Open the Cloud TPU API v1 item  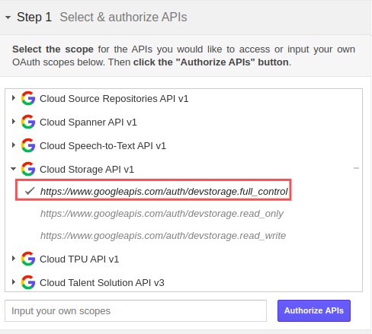pos(79,259)
